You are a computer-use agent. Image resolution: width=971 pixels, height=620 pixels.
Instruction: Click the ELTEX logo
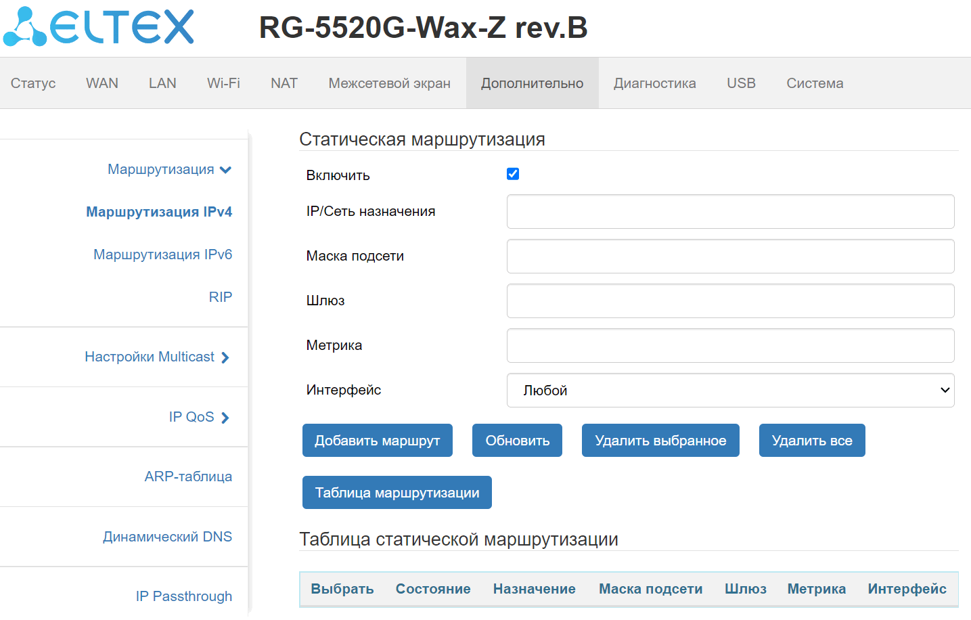click(x=99, y=27)
